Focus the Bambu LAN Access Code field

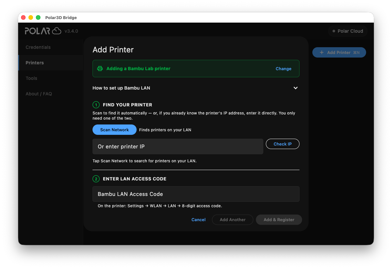[x=196, y=194]
